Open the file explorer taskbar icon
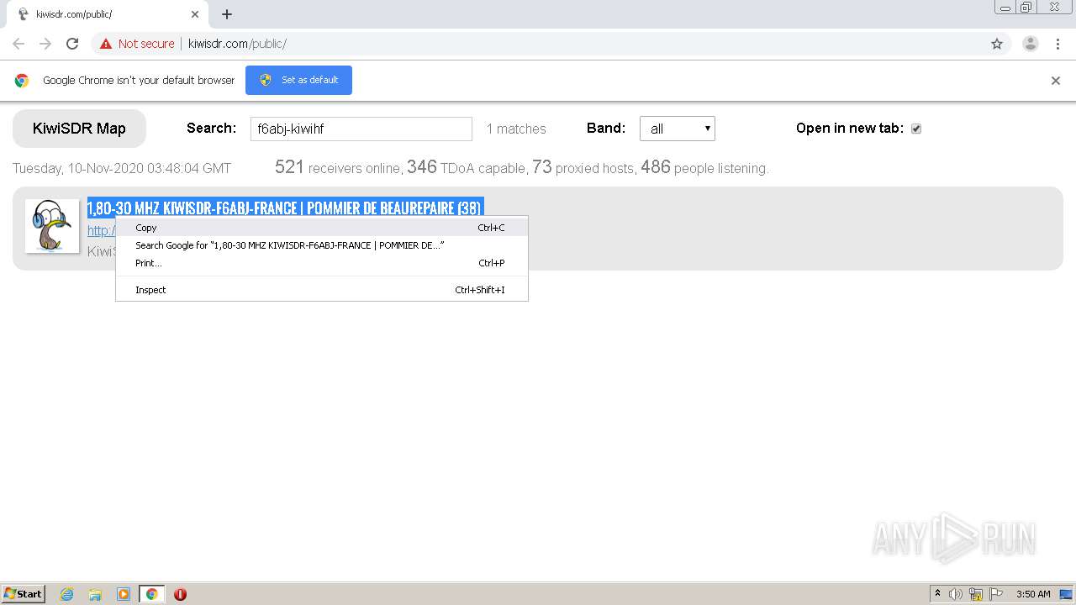Screen dimensions: 1076x605 coord(95,594)
